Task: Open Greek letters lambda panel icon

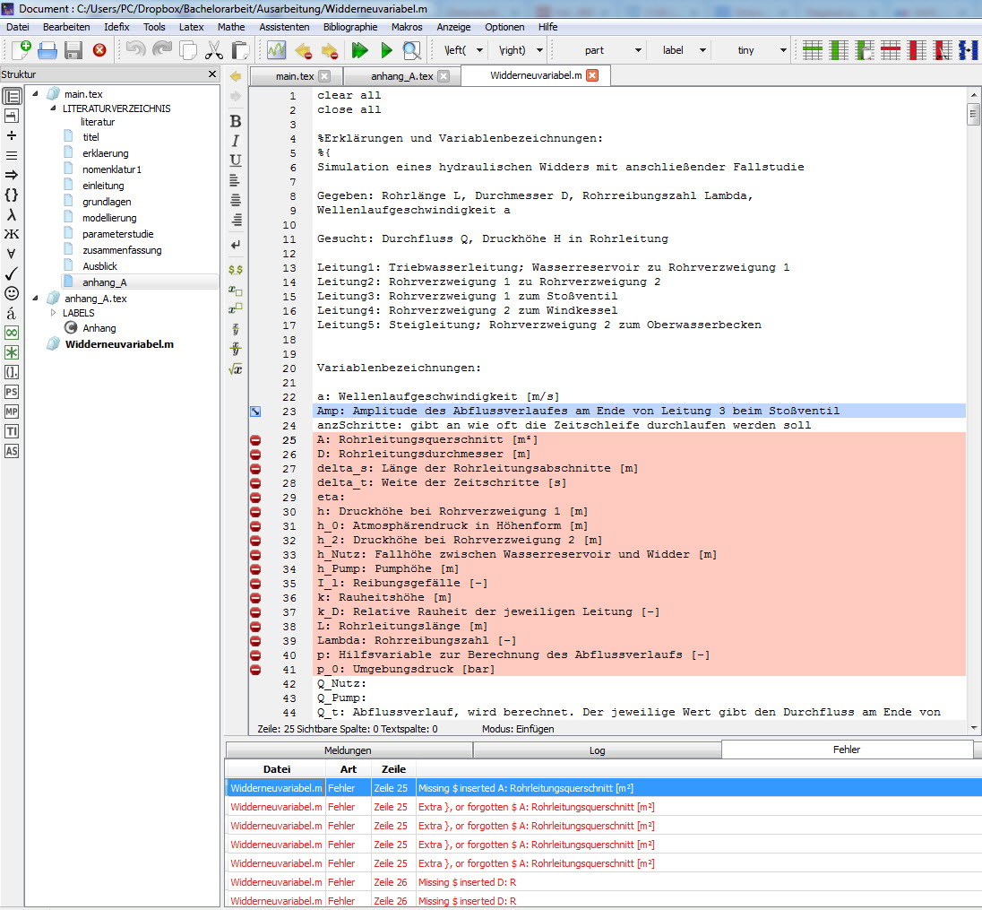Action: coord(12,215)
